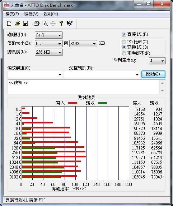Open About with the question mark icon
The image size is (173, 206).
61,23
